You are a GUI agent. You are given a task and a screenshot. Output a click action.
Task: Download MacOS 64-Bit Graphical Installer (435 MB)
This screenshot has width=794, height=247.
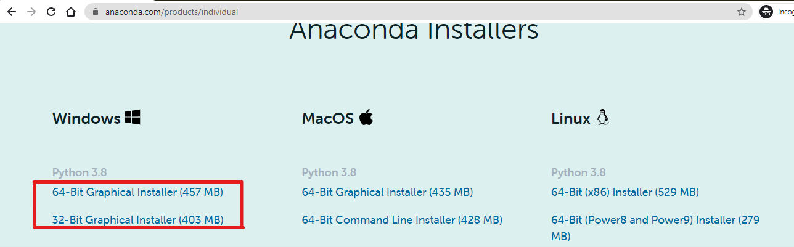coord(387,192)
